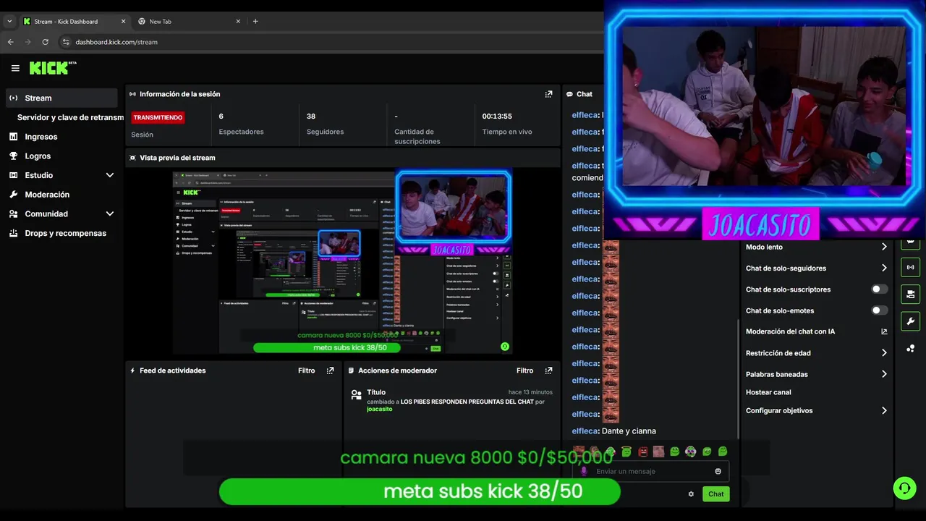Click the live time 00:13:55
Image resolution: width=926 pixels, height=521 pixels.
click(x=497, y=117)
